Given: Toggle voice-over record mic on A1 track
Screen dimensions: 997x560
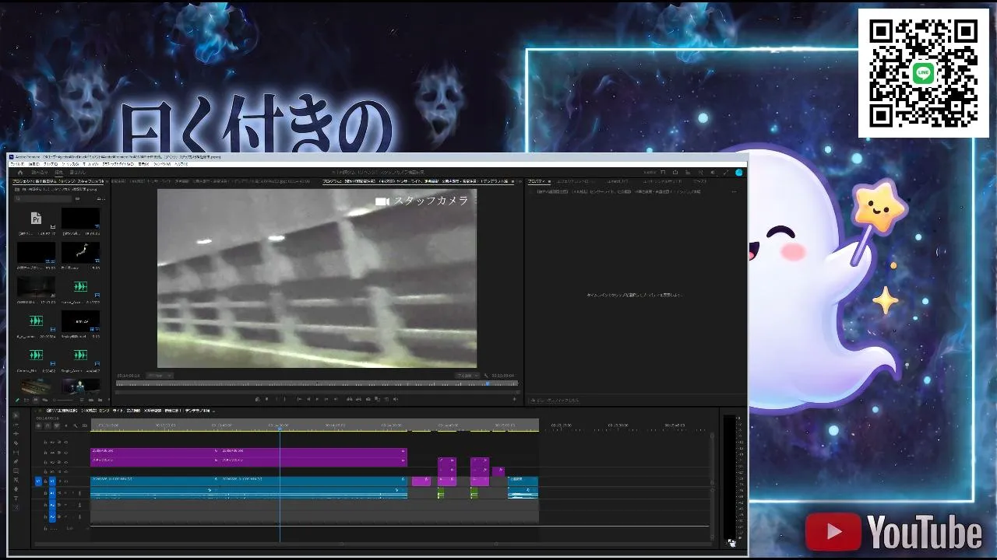Looking at the screenshot, I should (x=79, y=493).
